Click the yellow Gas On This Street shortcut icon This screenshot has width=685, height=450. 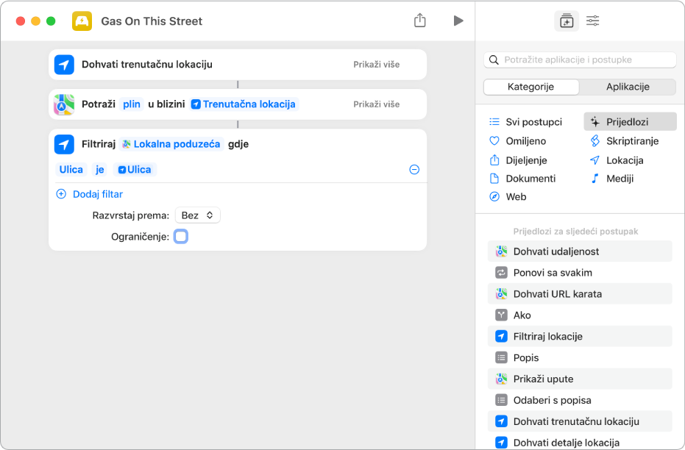[82, 21]
